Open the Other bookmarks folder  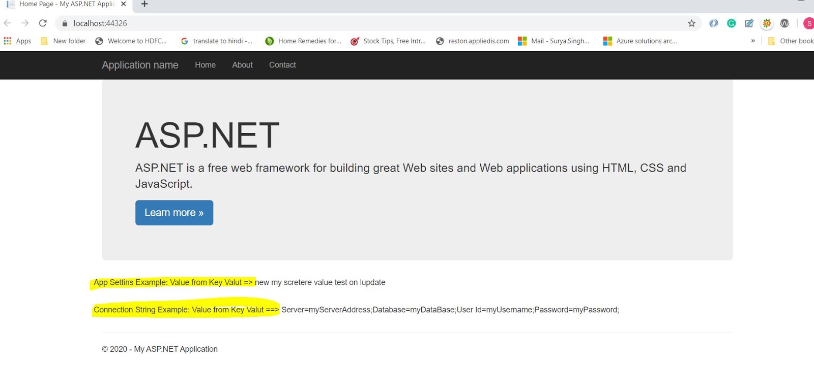791,41
